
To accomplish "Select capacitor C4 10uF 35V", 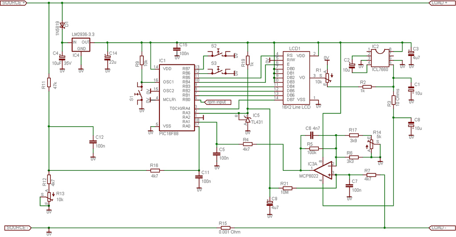I will (x=62, y=57).
